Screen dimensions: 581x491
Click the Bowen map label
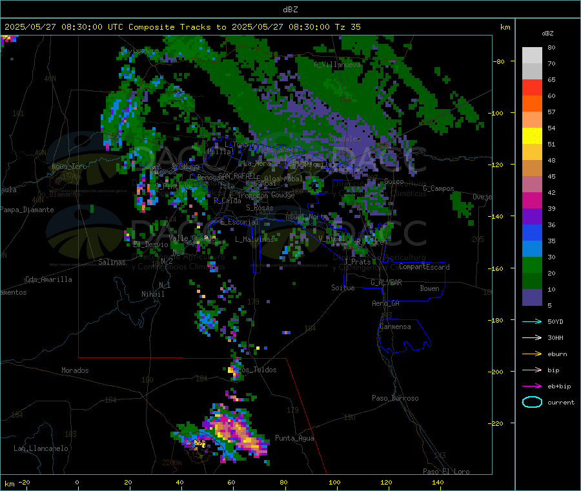pos(429,288)
